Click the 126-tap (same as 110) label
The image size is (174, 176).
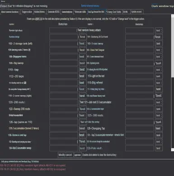click(20, 122)
